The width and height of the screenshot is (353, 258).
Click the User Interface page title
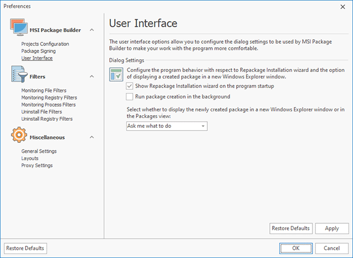[143, 23]
